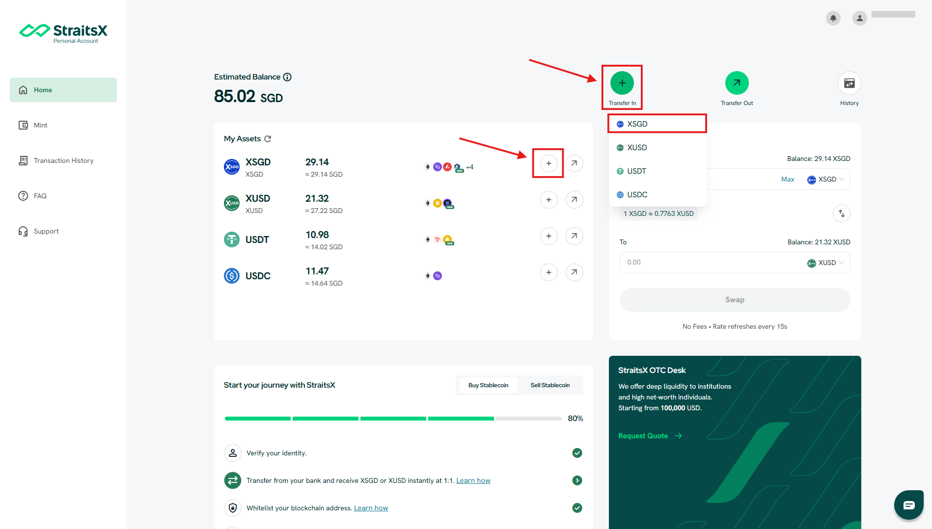
Task: Click Max in the From field
Action: pos(788,180)
